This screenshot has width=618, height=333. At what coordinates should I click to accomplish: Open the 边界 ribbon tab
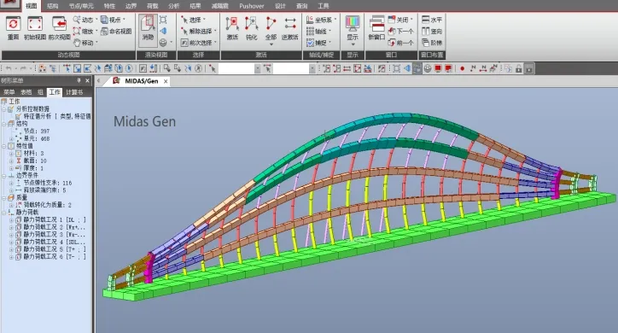click(131, 6)
